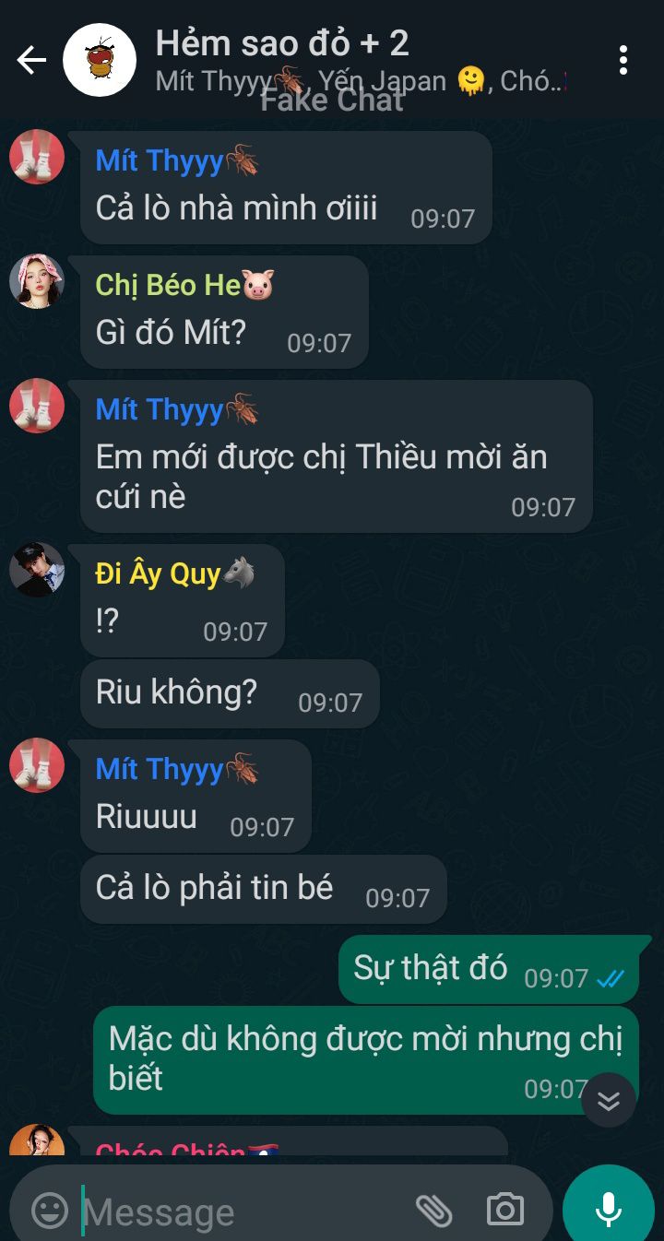This screenshot has height=1241, width=664.
Task: Open Chị Béo He's profile picture
Action: pyautogui.click(x=37, y=281)
